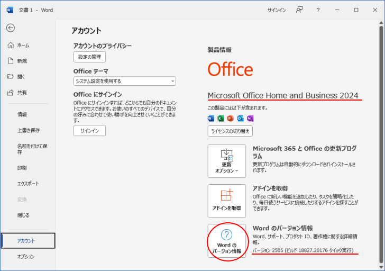Click the Word logo in the title bar
Image resolution: width=385 pixels, height=271 pixels.
pos(10,10)
